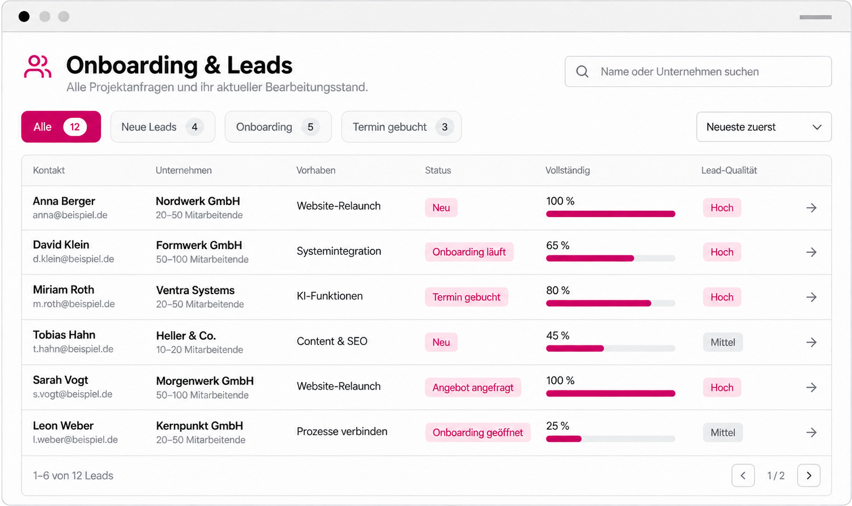Click Tobias Hahn's 'Mittel' quality badge
The image size is (852, 506).
coord(722,342)
